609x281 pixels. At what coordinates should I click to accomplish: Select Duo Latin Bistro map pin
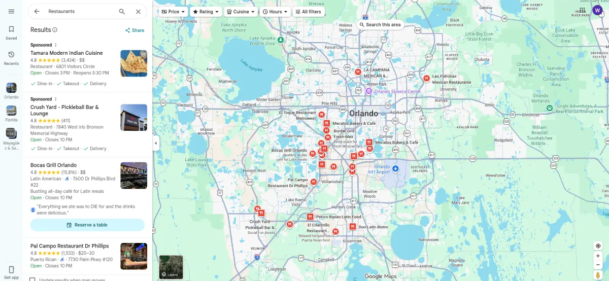tap(353, 227)
